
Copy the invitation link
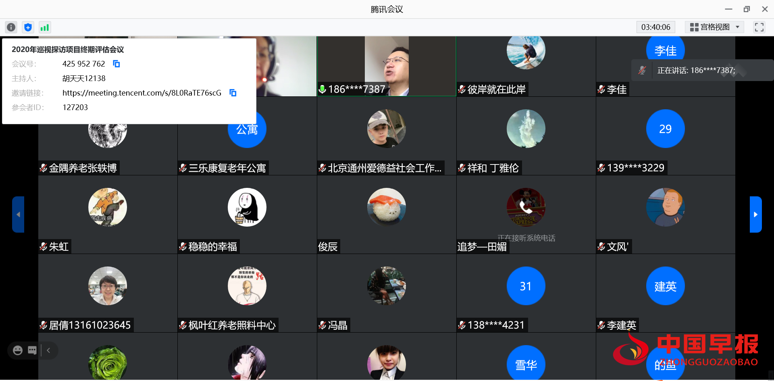pos(233,93)
